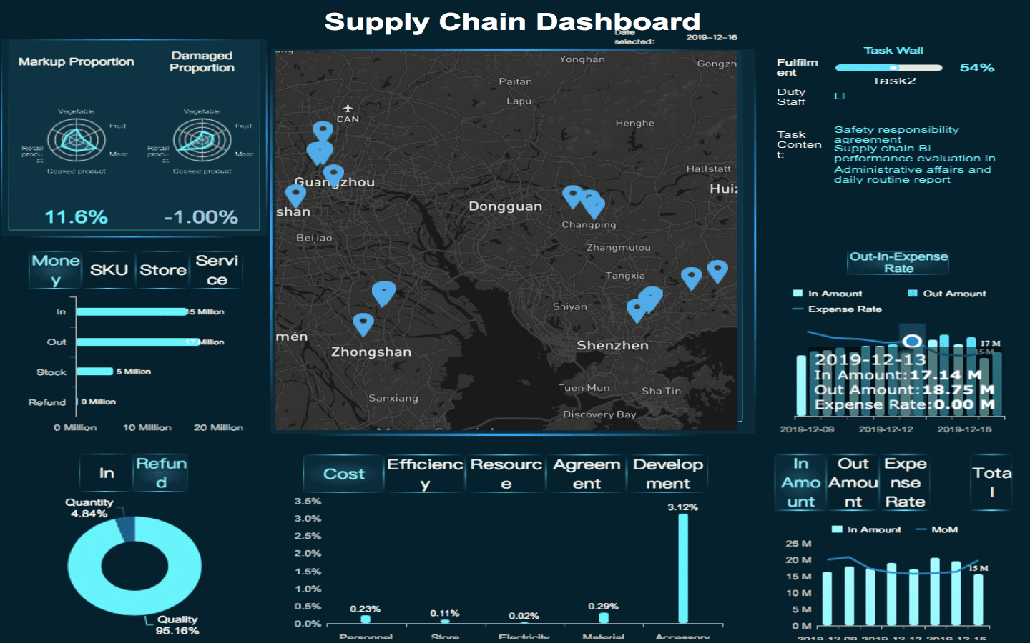The image size is (1030, 643).
Task: Click the 11.6% markup value
Action: [x=76, y=217]
